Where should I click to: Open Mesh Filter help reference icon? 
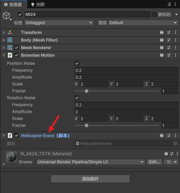point(162,40)
